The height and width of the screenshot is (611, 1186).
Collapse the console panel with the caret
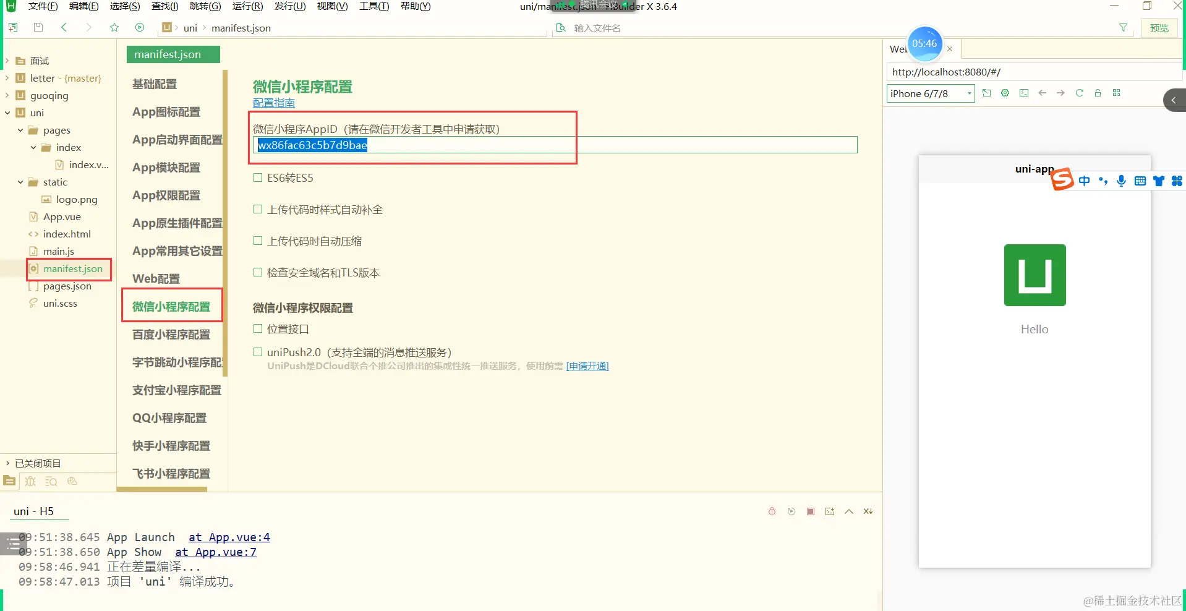point(849,511)
